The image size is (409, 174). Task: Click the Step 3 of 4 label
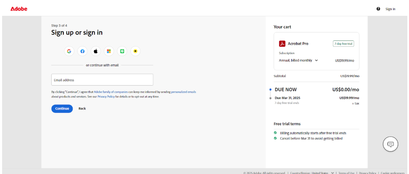(59, 26)
